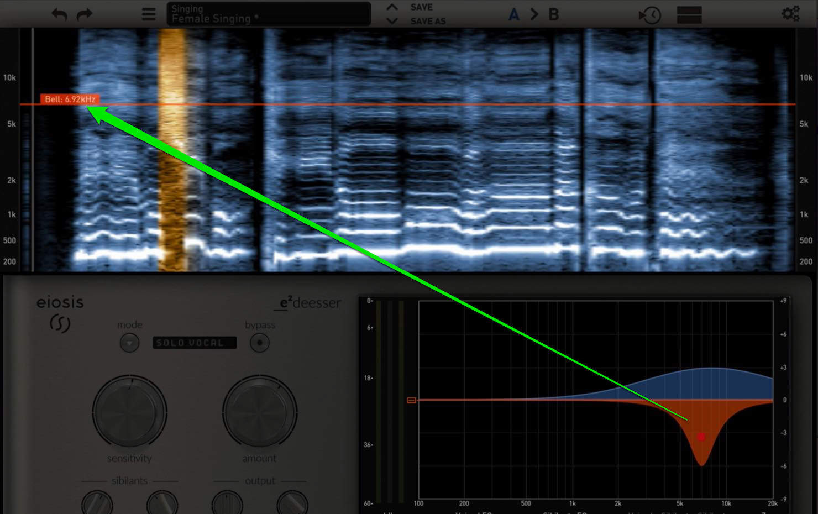Click the undo arrow icon
818x514 pixels.
59,14
